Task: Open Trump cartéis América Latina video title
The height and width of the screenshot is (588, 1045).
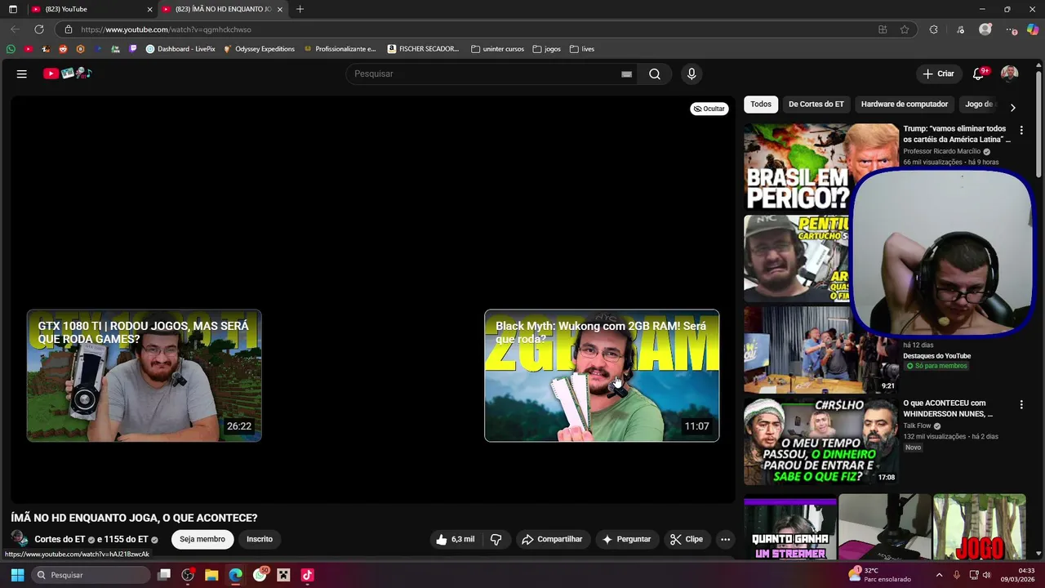Action: (x=957, y=134)
